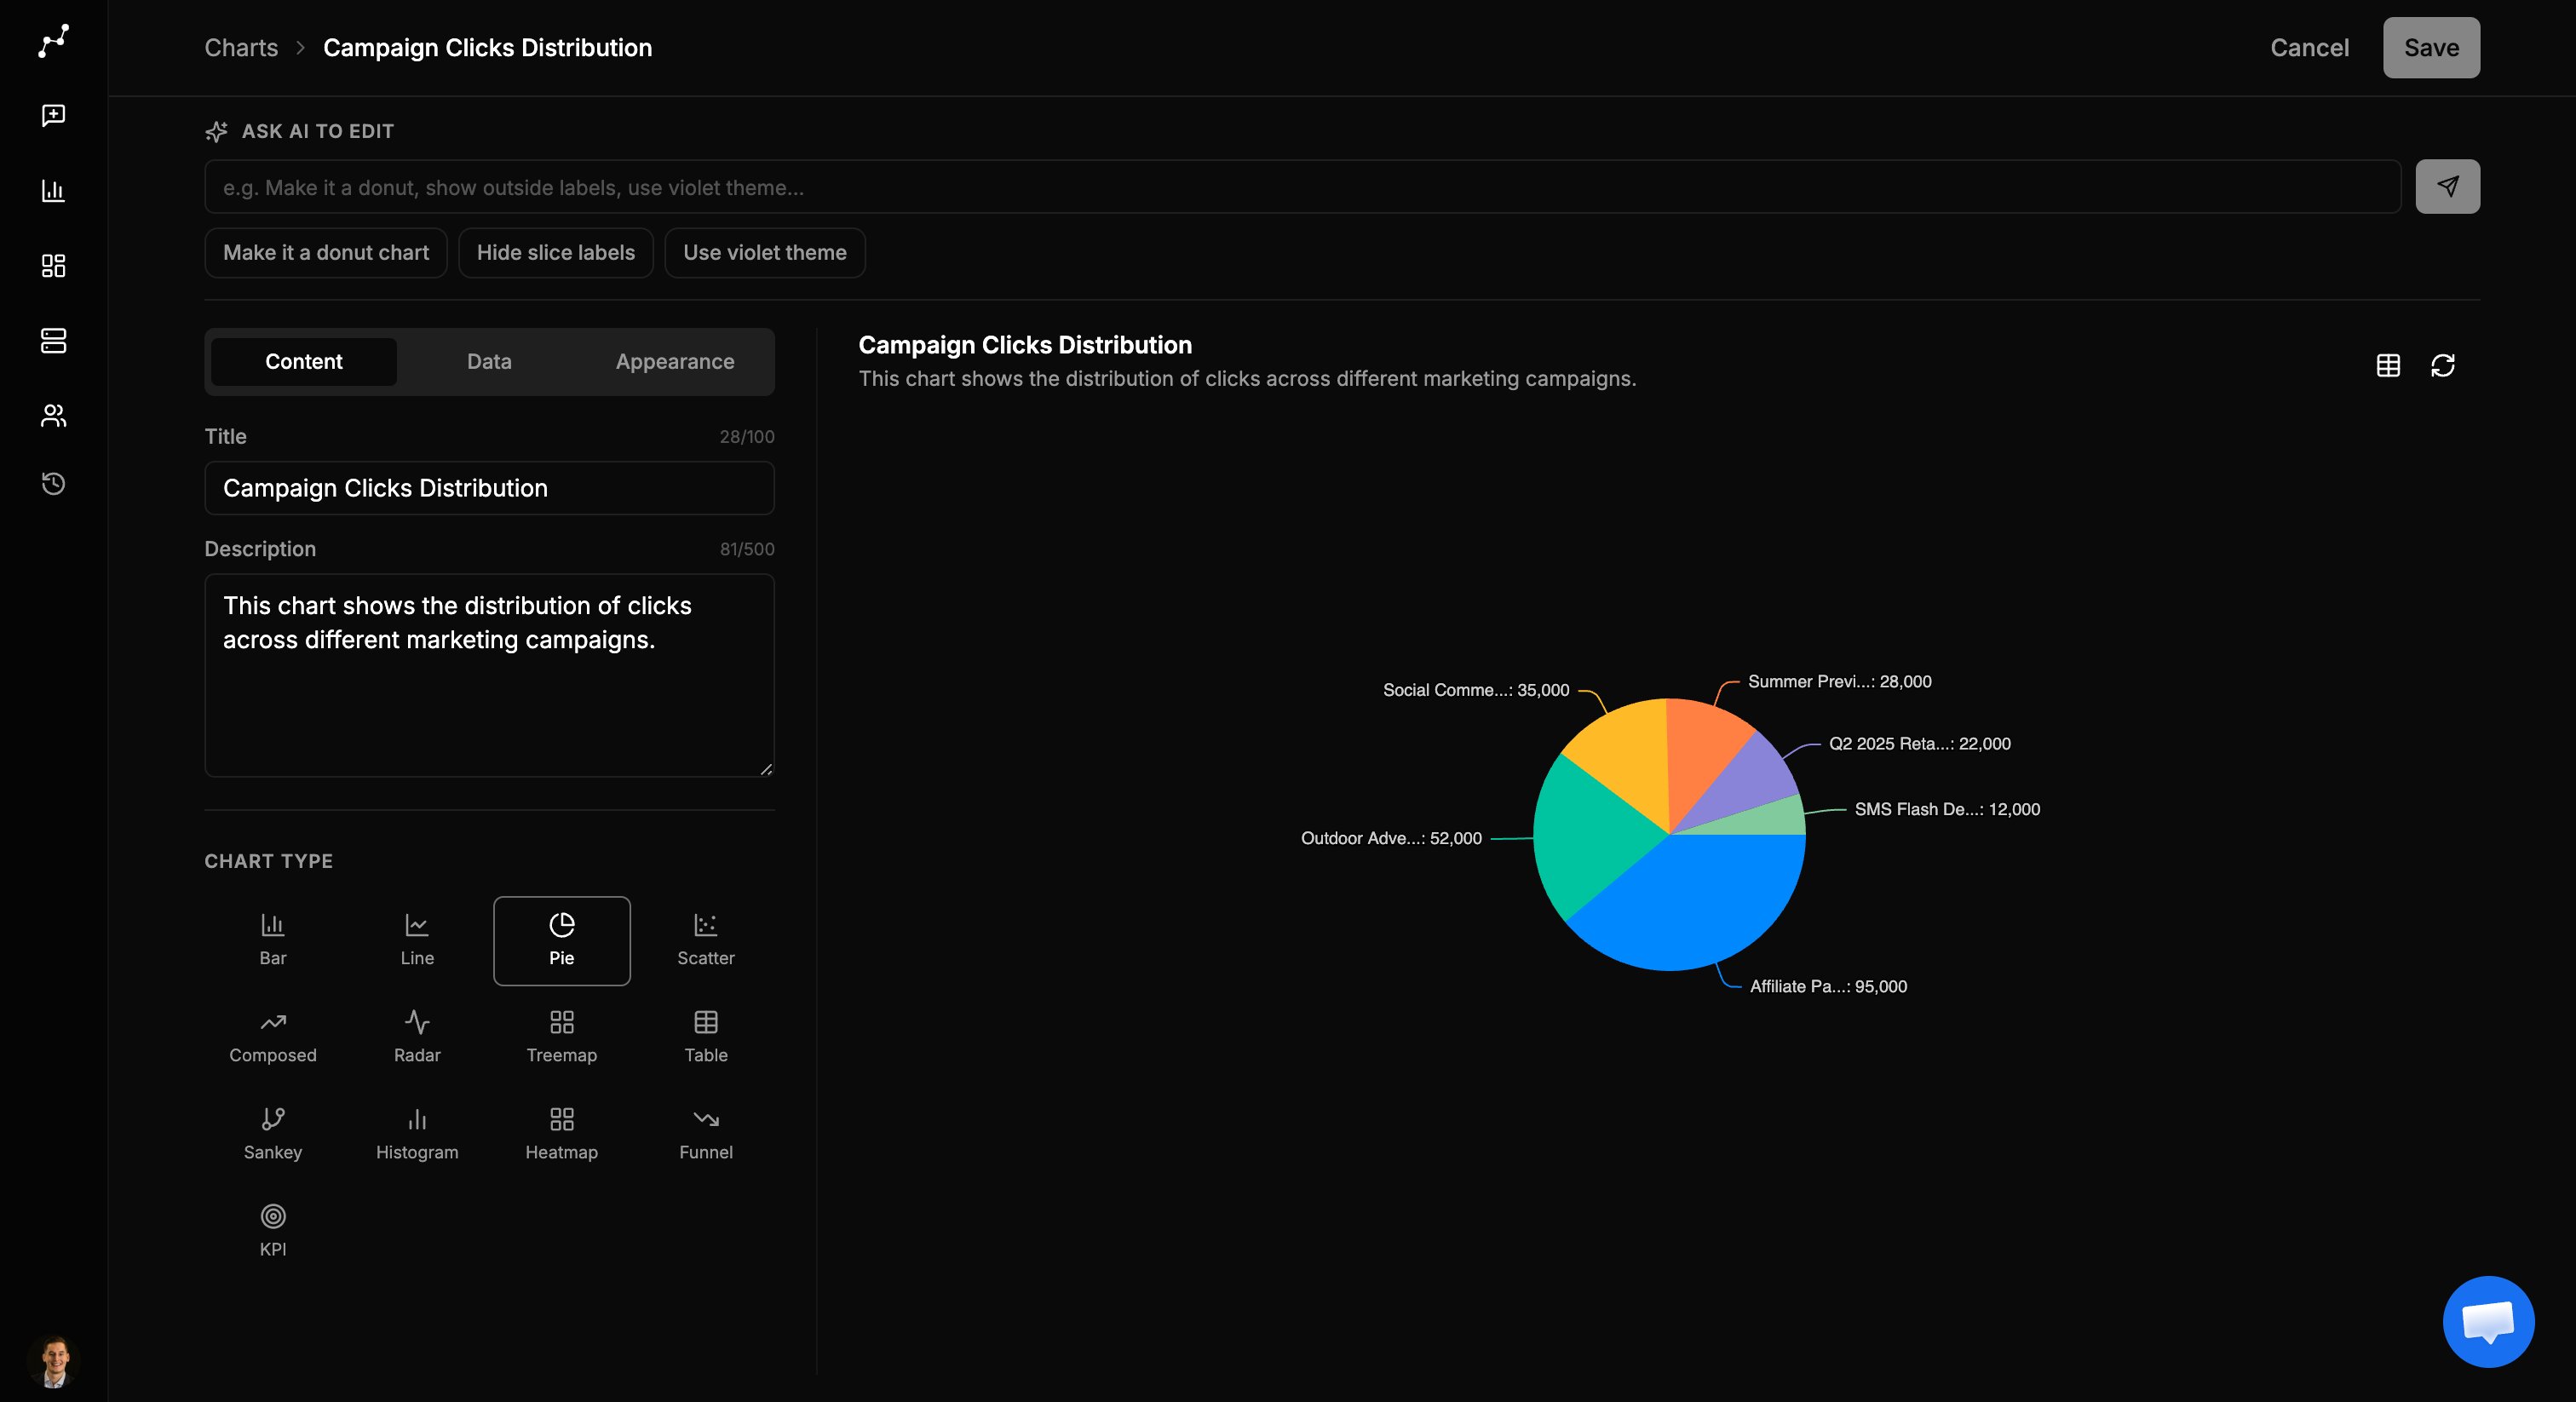Screen dimensions: 2576x1402
Task: Select the Composed chart type
Action: tap(273, 1037)
